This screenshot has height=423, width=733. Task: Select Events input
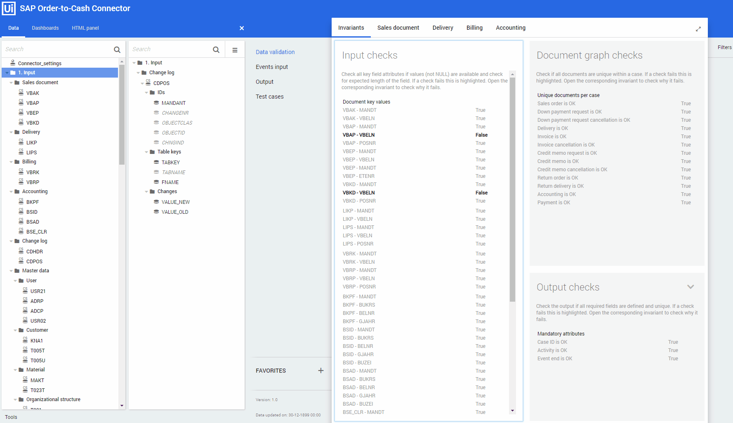point(271,66)
